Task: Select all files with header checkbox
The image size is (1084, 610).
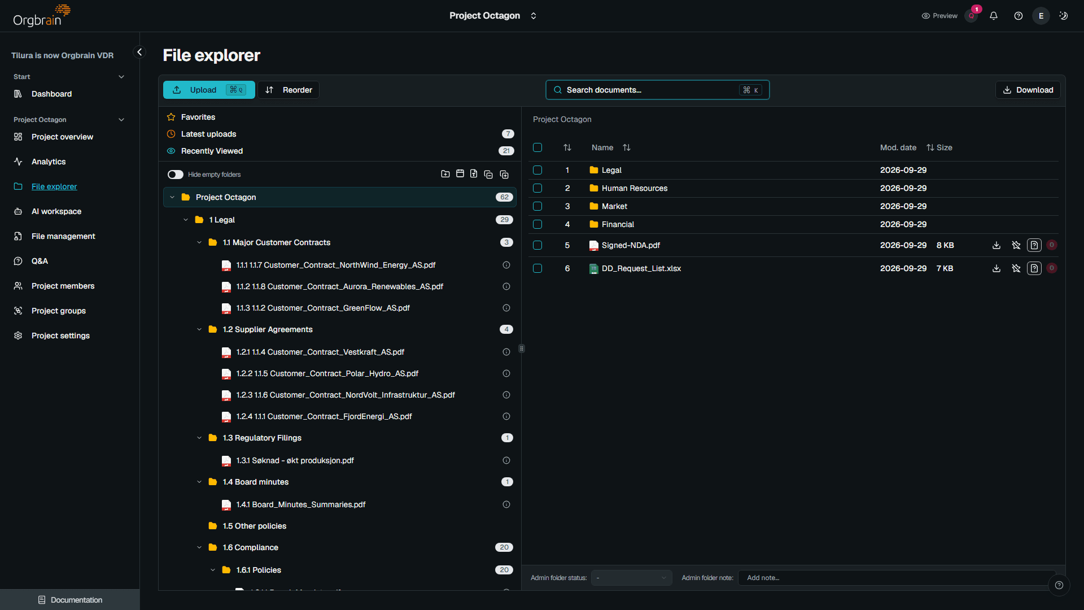Action: tap(537, 147)
